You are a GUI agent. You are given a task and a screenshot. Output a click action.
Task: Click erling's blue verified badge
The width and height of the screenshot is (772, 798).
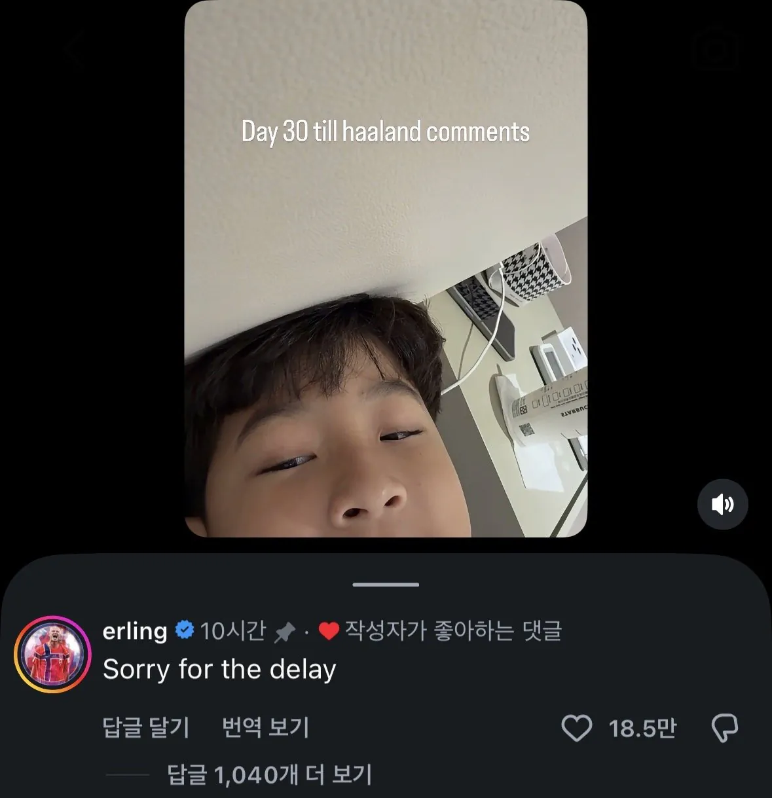185,630
